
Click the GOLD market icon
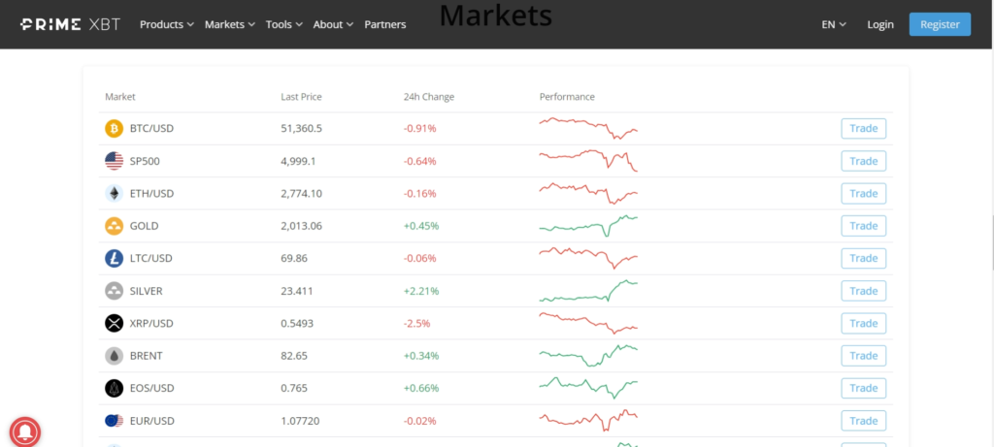(114, 226)
